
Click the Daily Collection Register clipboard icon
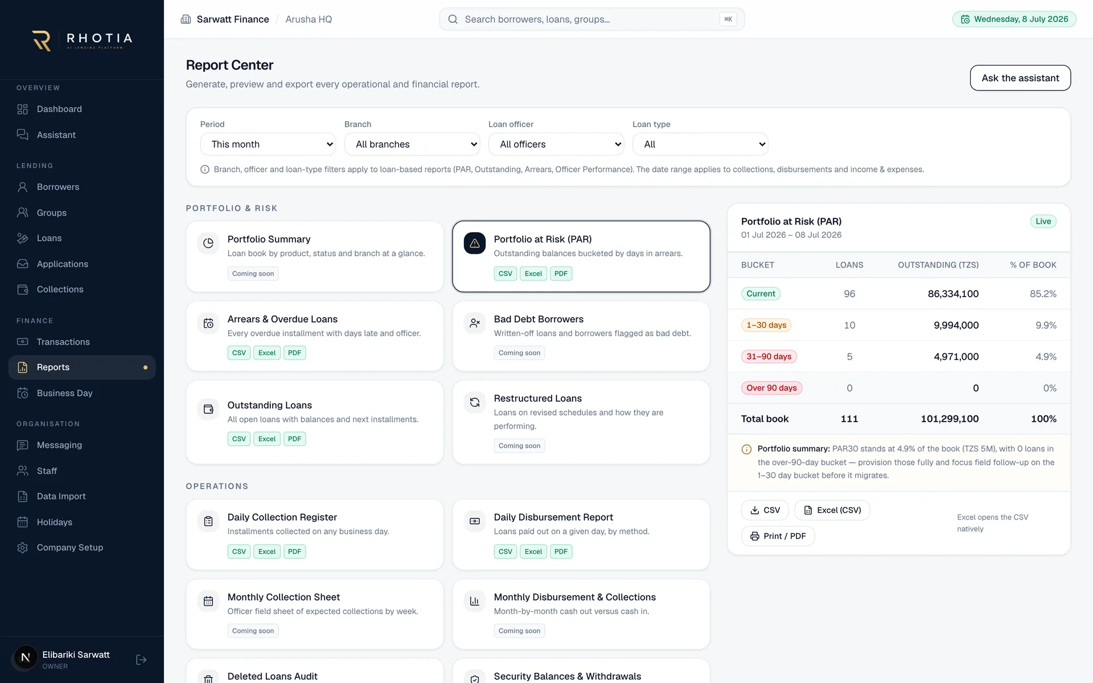coord(208,521)
